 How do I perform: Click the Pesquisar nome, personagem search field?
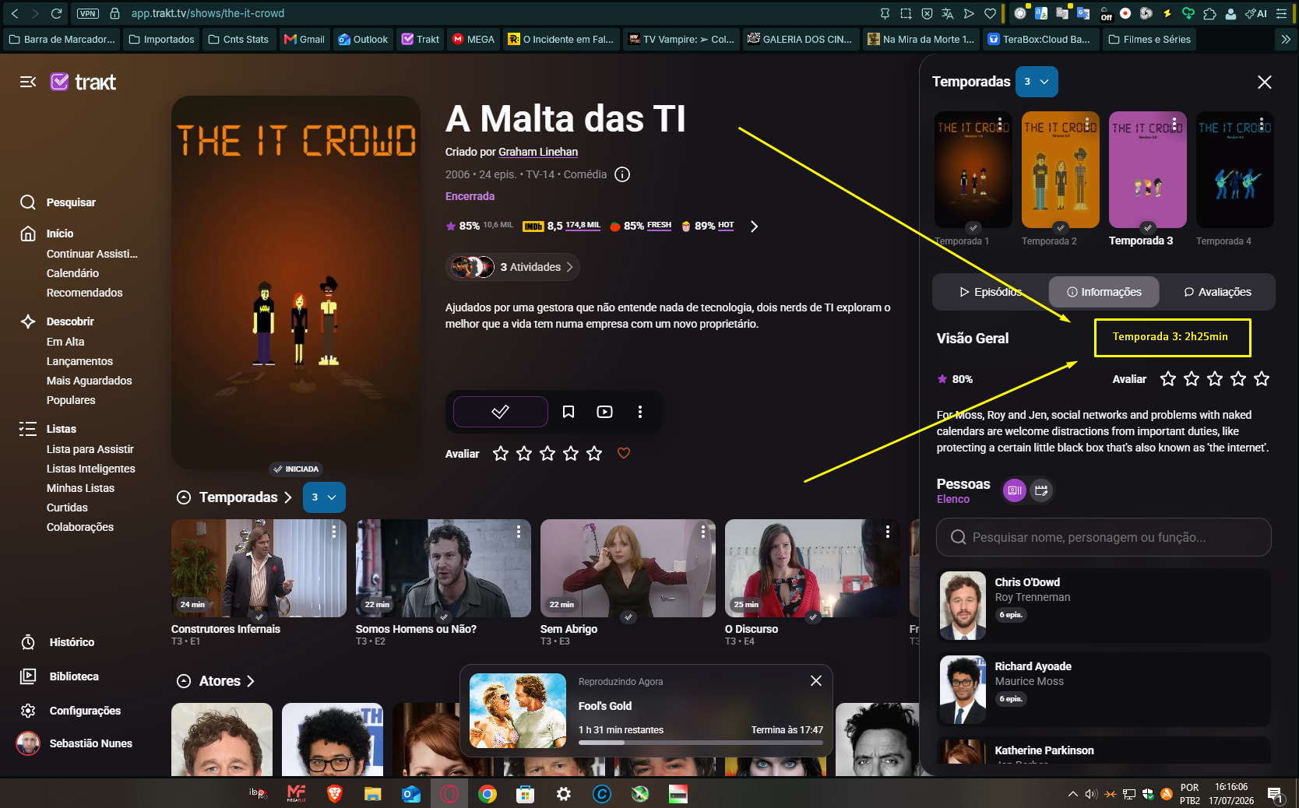click(1104, 537)
